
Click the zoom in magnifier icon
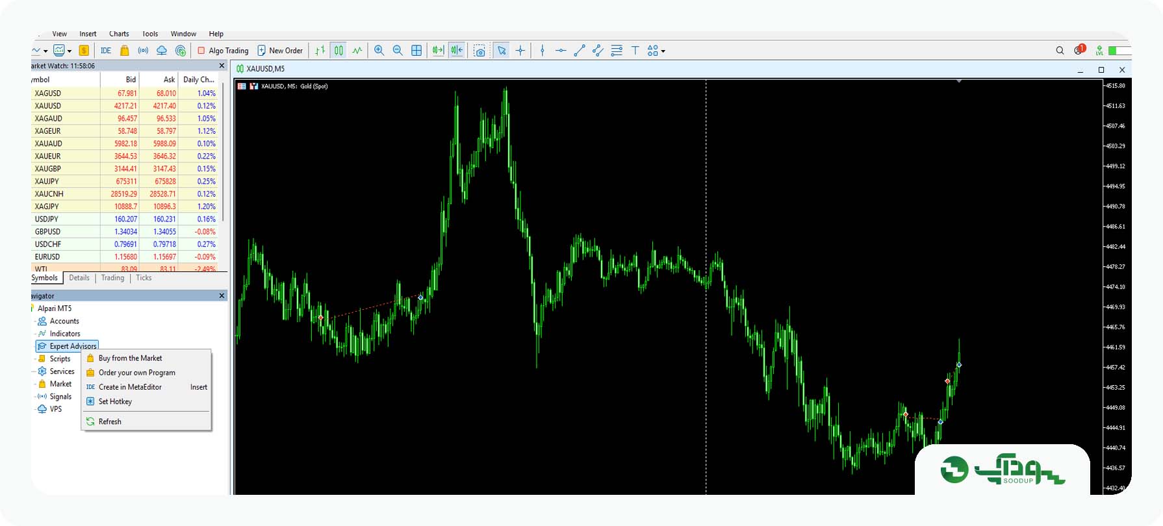pyautogui.click(x=379, y=51)
